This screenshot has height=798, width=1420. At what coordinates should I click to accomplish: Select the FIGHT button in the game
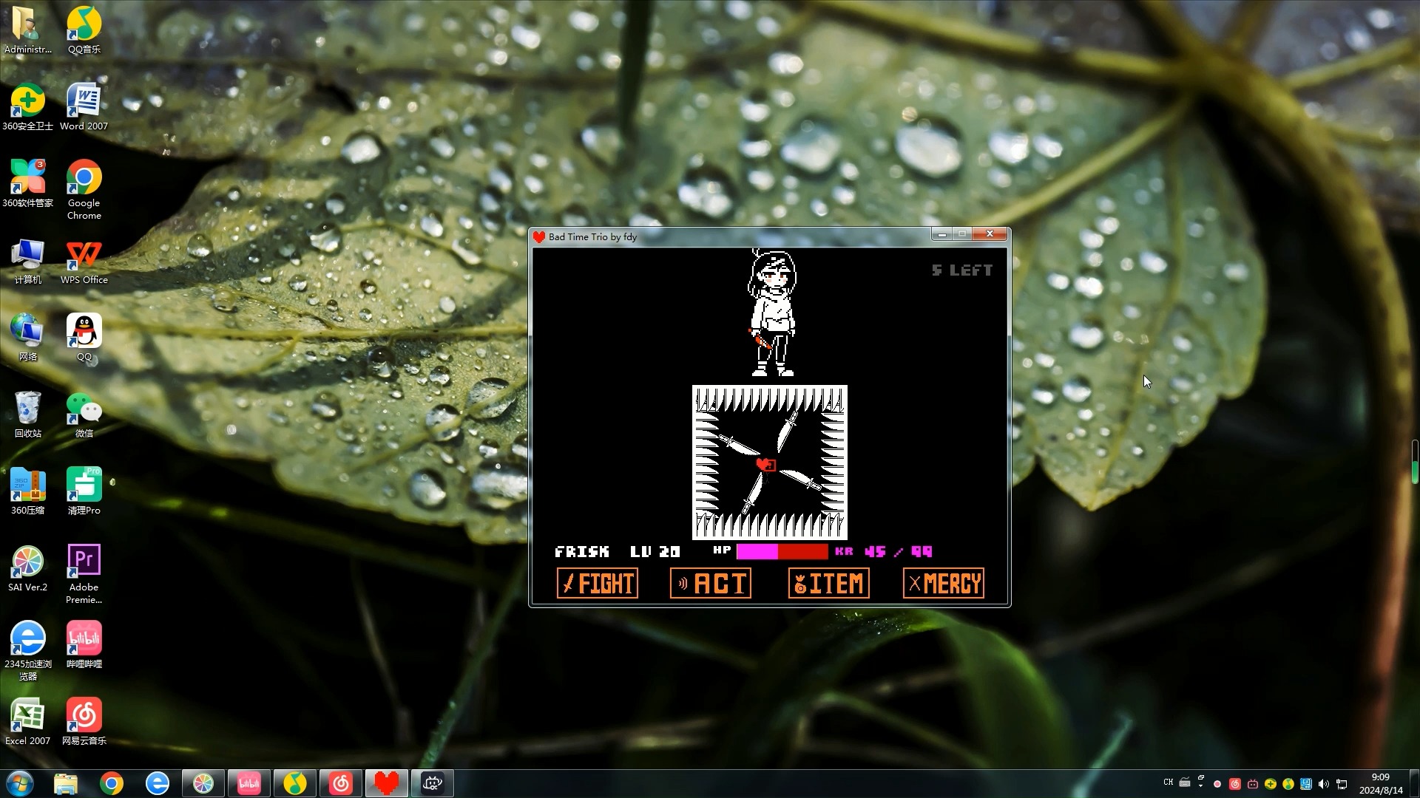click(x=597, y=583)
